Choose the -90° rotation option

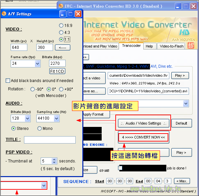pyautogui.click(x=32, y=89)
